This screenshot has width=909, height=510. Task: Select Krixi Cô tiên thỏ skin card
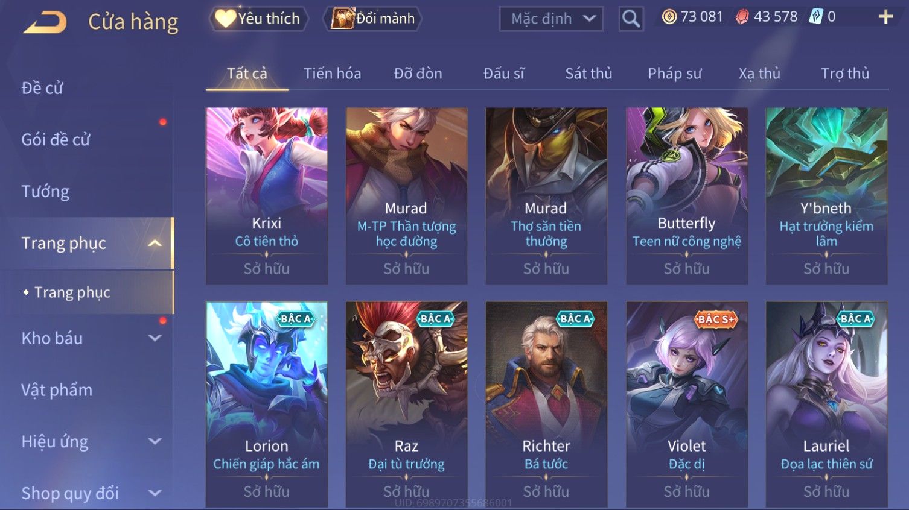point(267,195)
